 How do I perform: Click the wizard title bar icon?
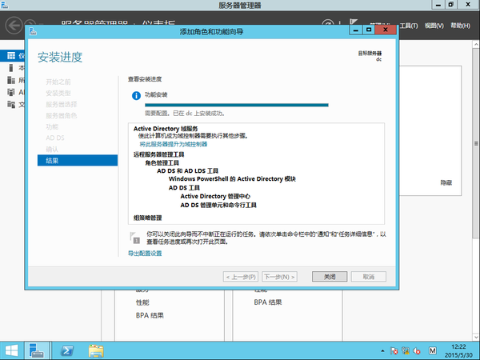coord(33,31)
